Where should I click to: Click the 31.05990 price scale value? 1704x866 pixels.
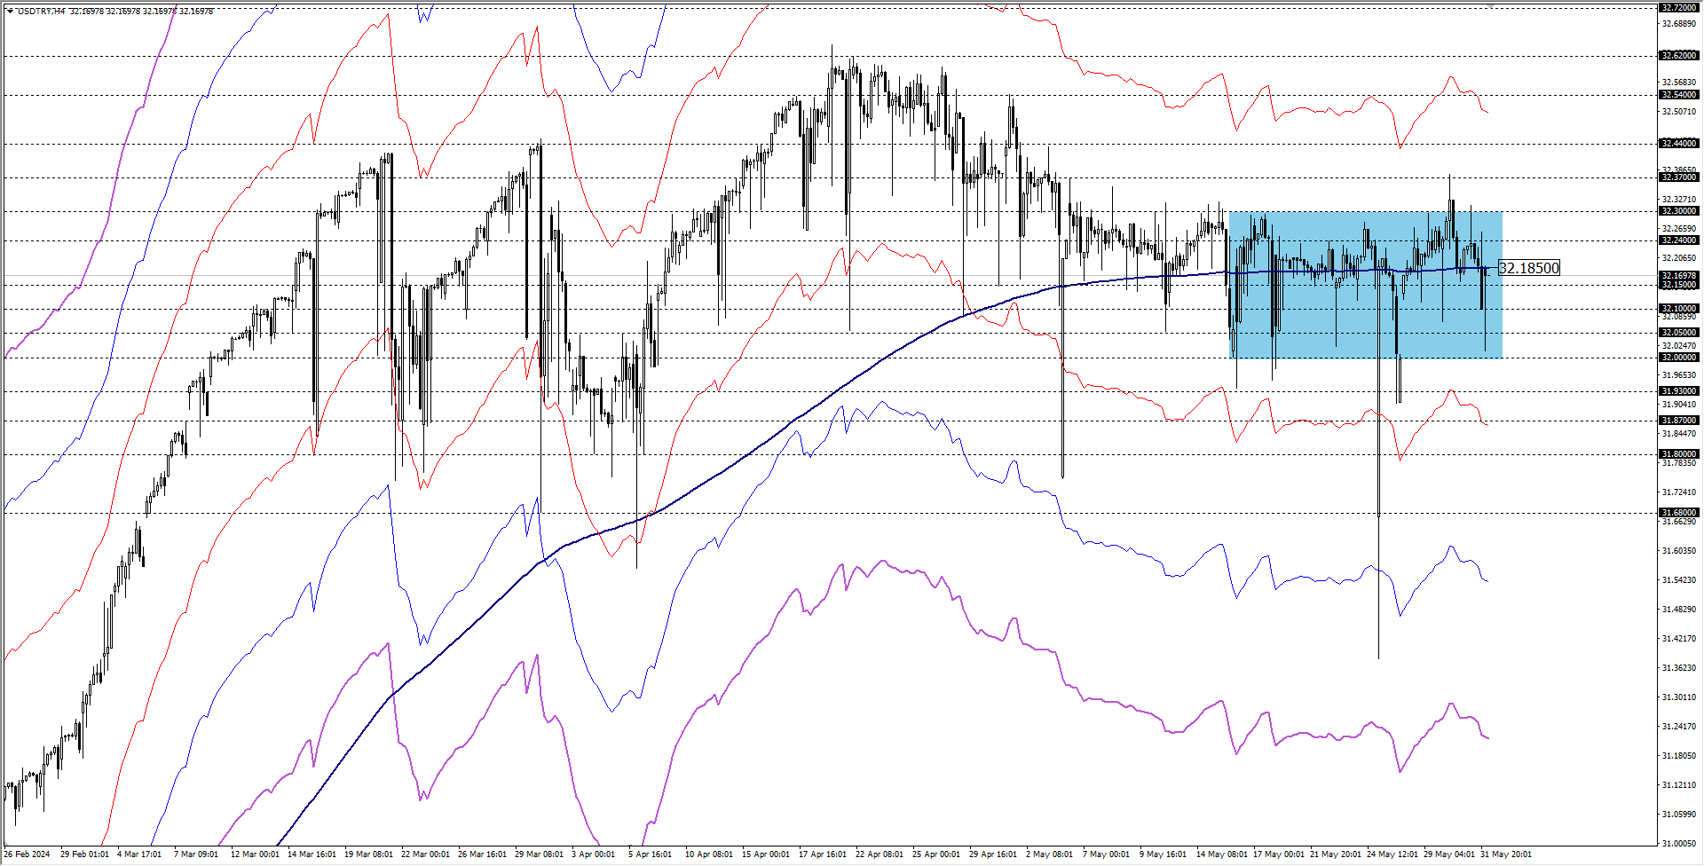tap(1679, 815)
